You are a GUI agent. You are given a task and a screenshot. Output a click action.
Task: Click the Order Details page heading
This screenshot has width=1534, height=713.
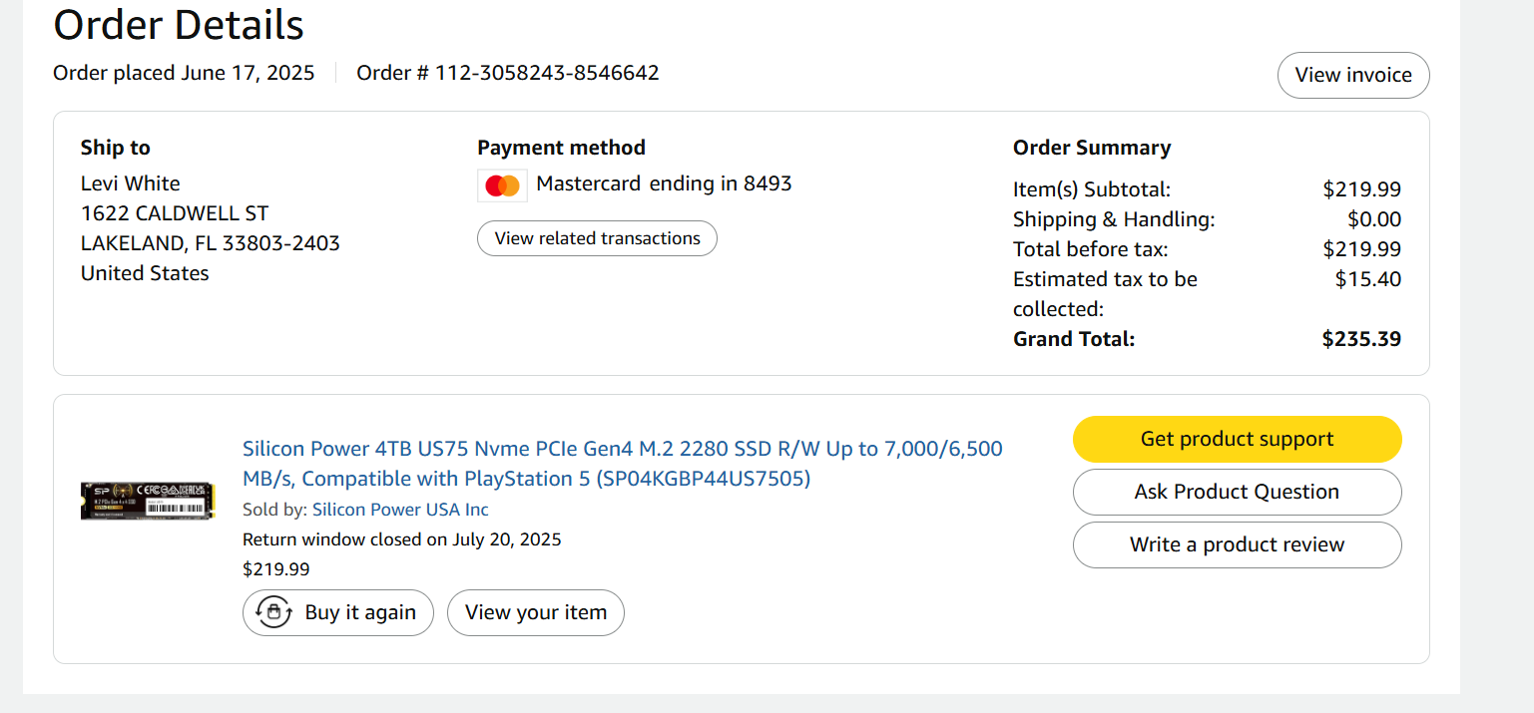click(179, 25)
